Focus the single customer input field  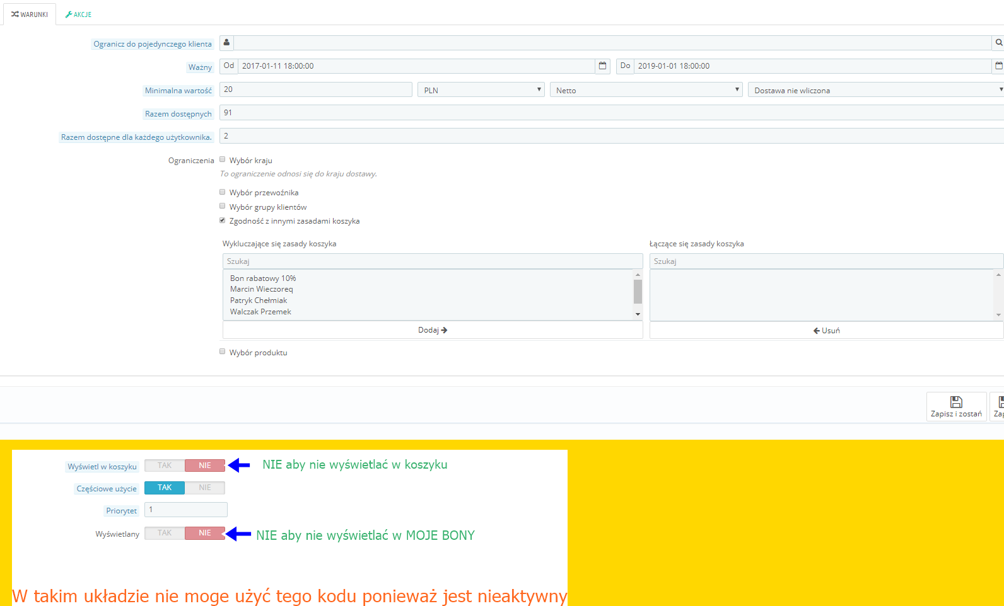tap(612, 43)
